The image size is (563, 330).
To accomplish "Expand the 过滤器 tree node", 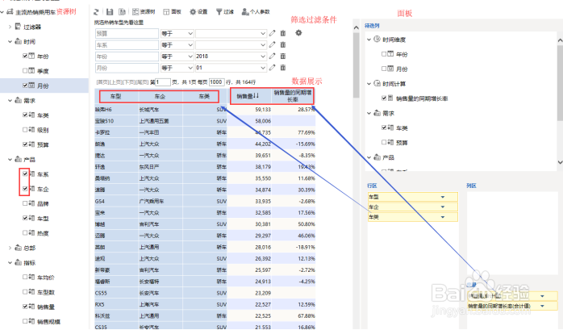I will 10,27.
